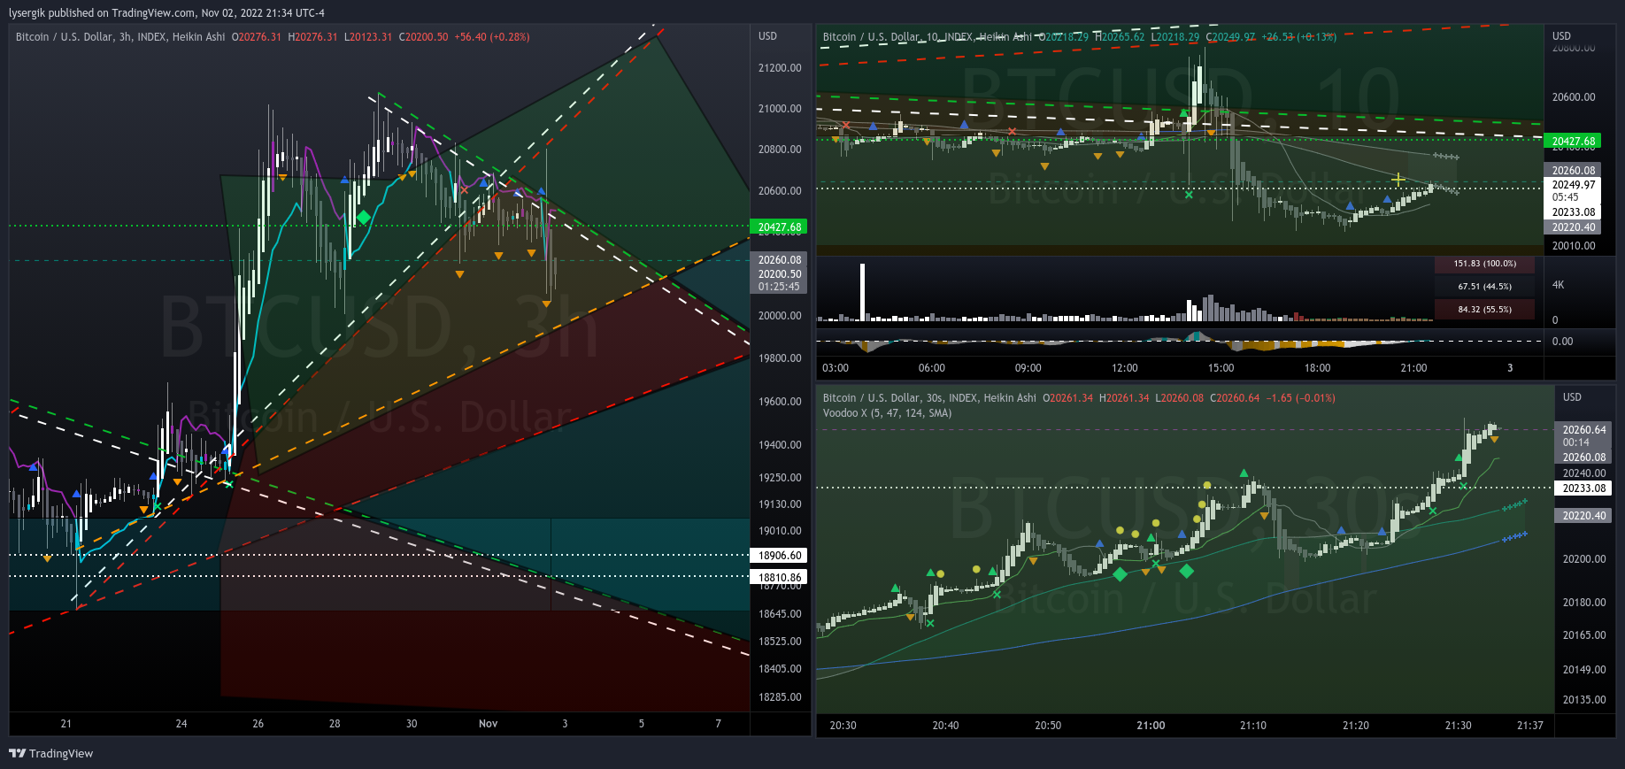Click volume label 67.51 (44.5%)
The height and width of the screenshot is (769, 1625).
tap(1484, 287)
